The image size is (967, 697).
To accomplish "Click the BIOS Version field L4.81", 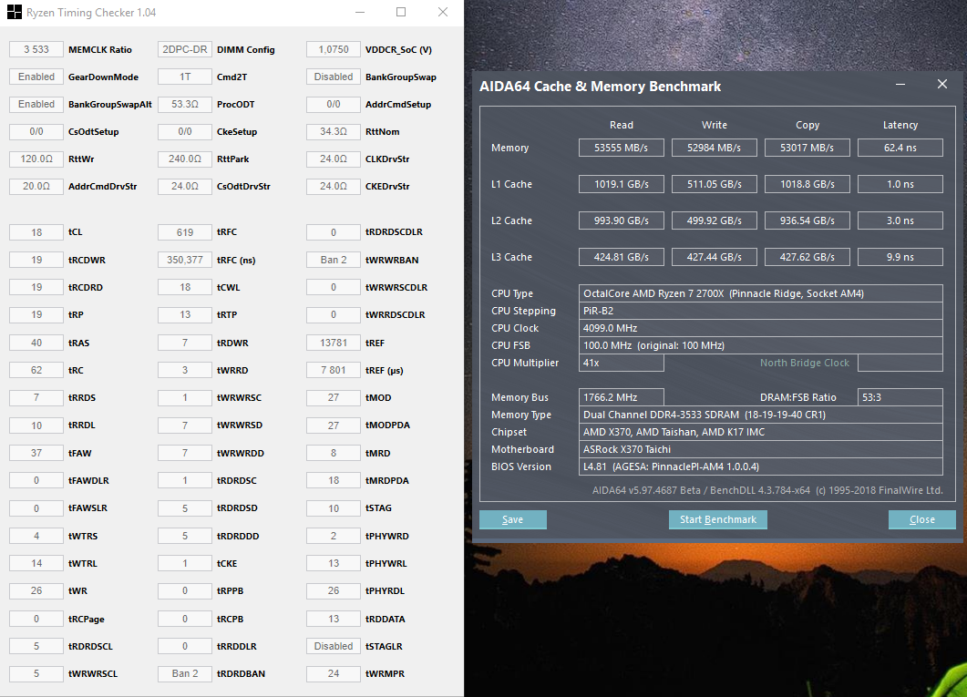I will (760, 466).
